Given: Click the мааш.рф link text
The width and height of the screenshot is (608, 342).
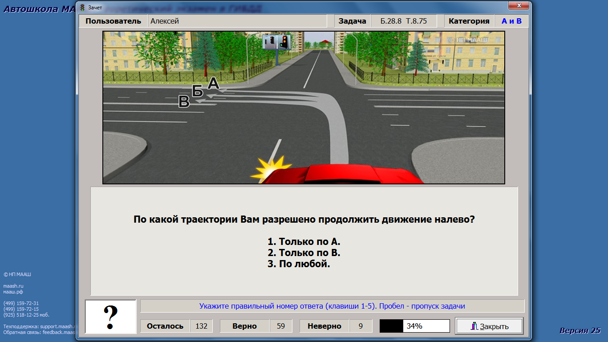Looking at the screenshot, I should pos(12,292).
